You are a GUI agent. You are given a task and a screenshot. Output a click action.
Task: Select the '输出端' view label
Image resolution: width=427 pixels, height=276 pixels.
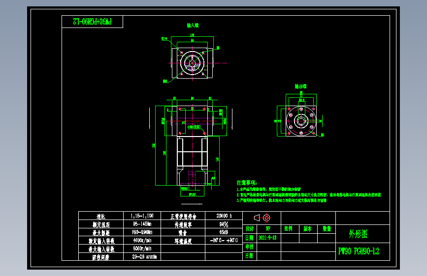300,86
